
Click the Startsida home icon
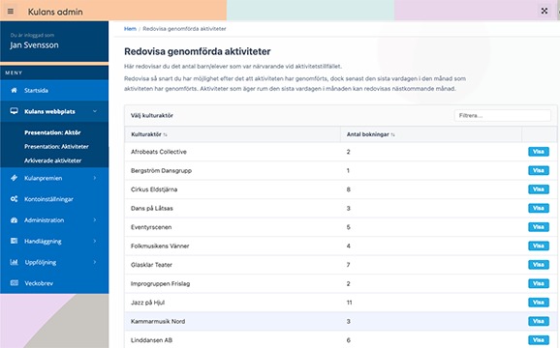click(x=14, y=90)
